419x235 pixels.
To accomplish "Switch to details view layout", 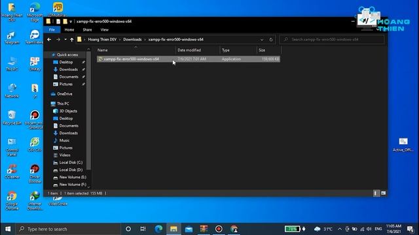I will [376, 193].
